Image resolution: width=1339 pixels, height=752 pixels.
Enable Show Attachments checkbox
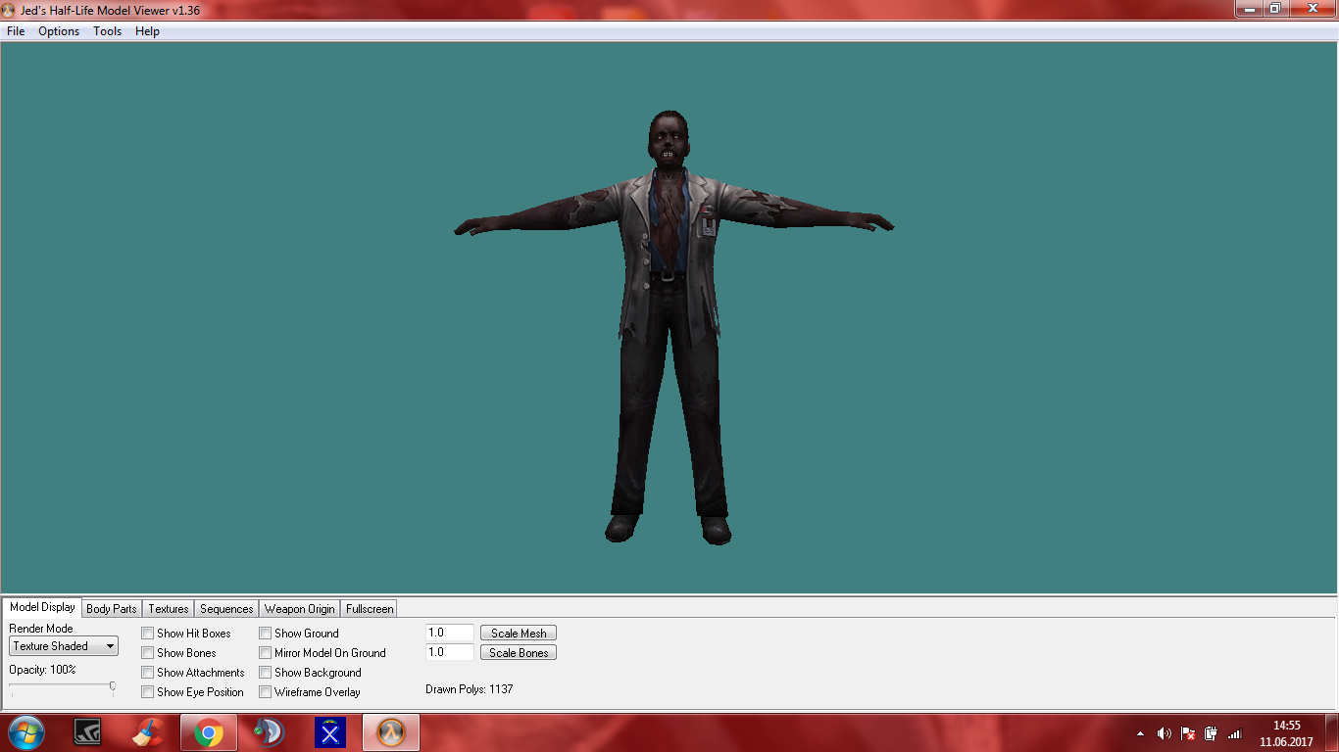(147, 673)
